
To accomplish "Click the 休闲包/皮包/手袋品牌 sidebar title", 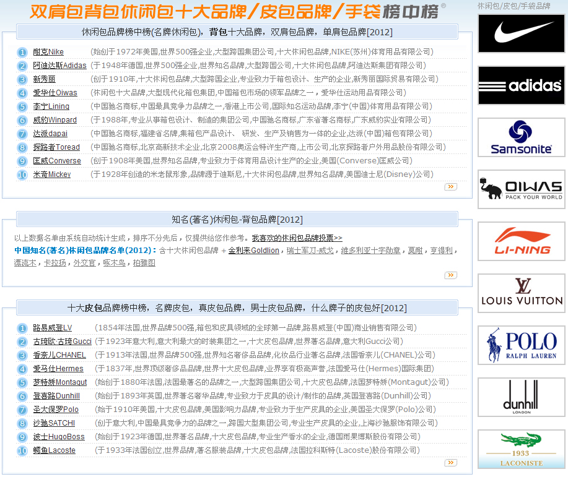I will click(513, 6).
